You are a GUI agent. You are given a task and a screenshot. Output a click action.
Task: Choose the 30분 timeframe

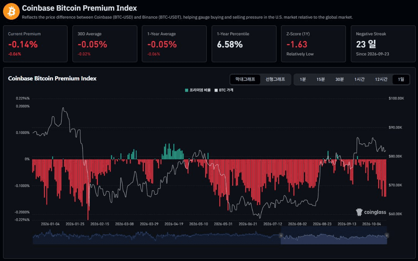339,79
